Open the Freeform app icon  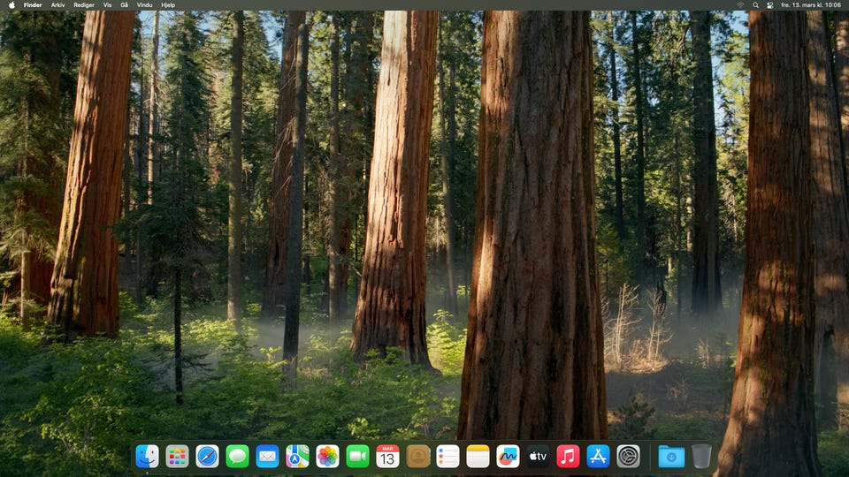(x=508, y=456)
